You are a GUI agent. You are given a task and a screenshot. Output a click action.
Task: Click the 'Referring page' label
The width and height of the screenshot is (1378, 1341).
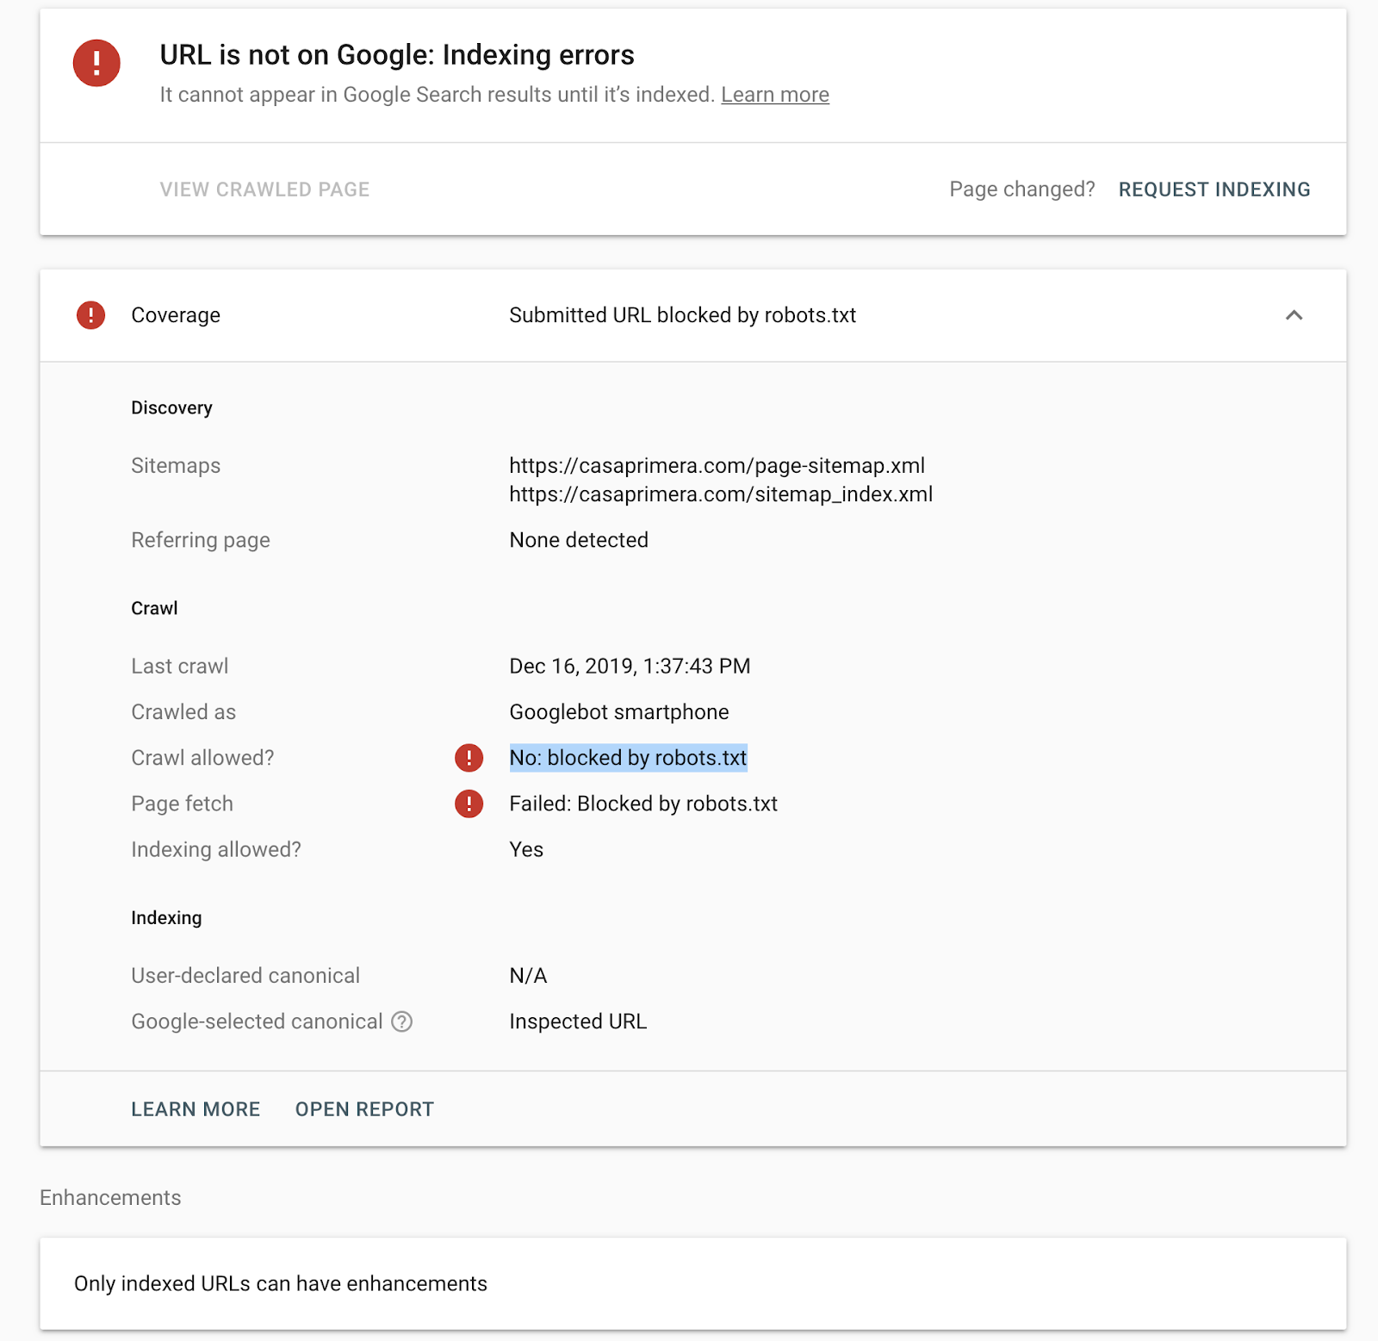click(x=201, y=540)
